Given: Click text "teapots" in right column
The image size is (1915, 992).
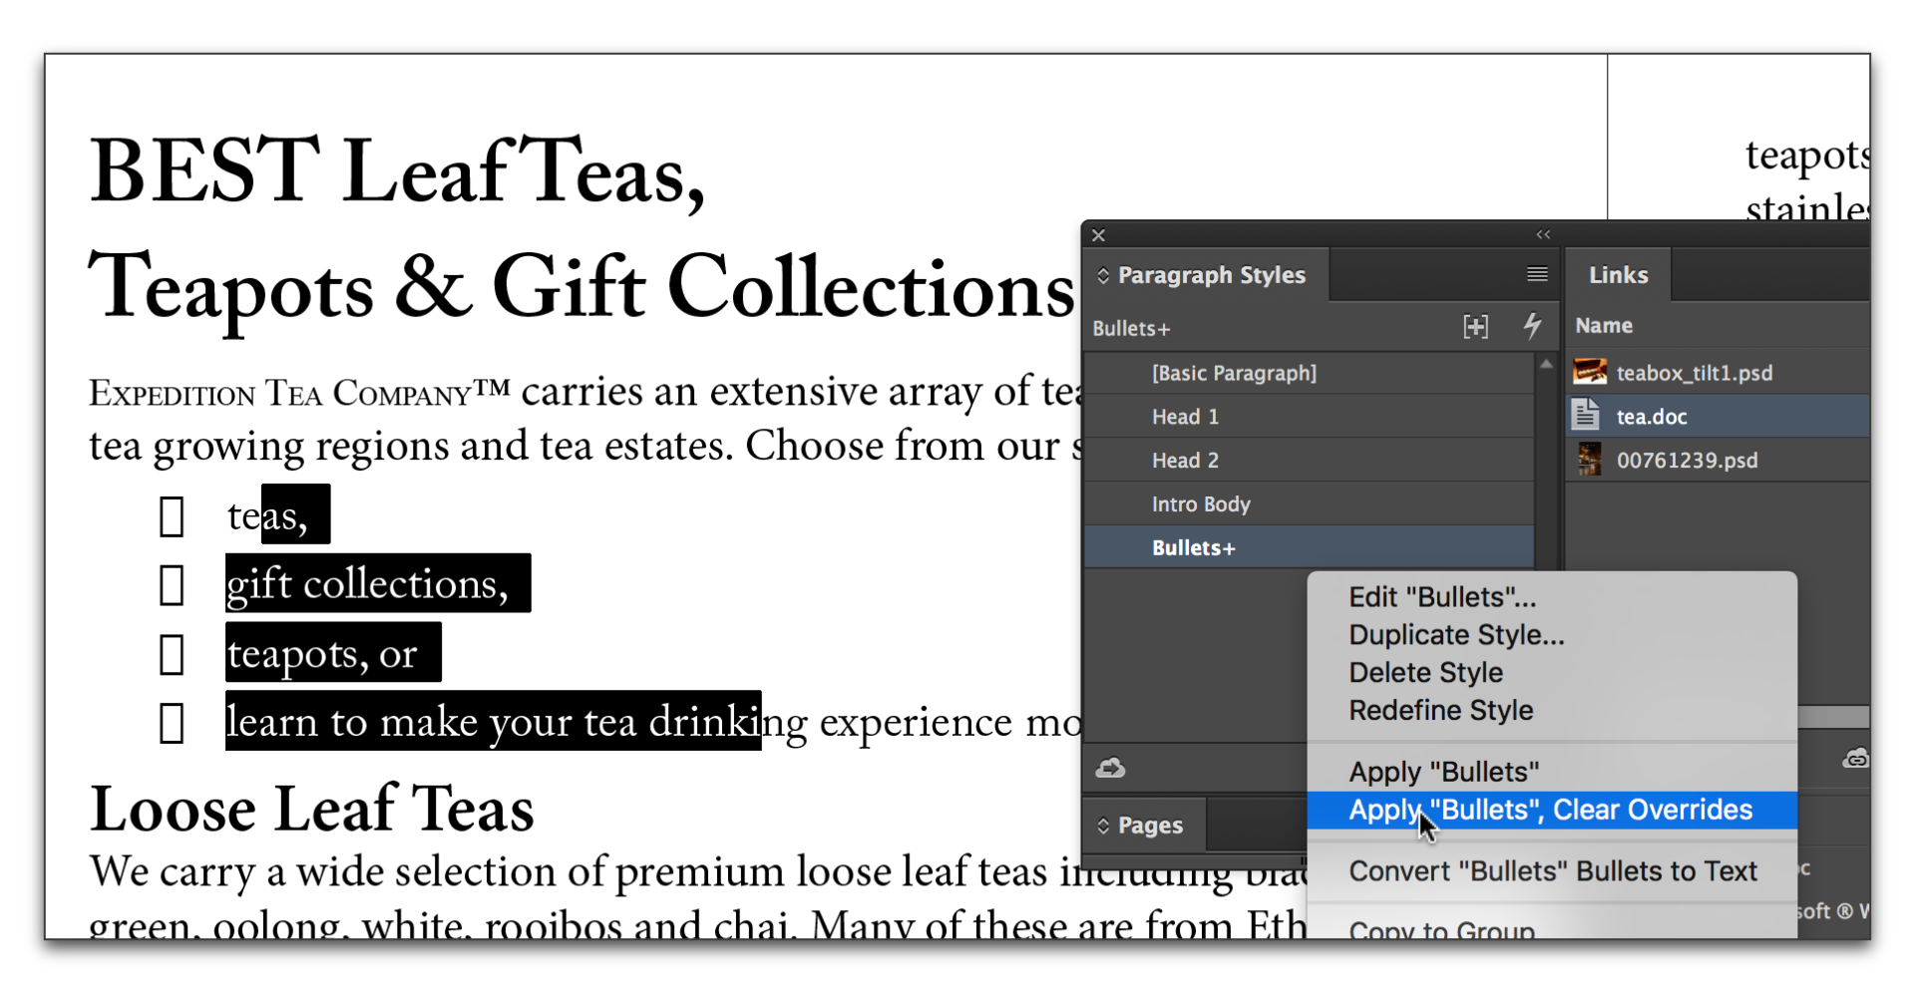Looking at the screenshot, I should point(1806,157).
